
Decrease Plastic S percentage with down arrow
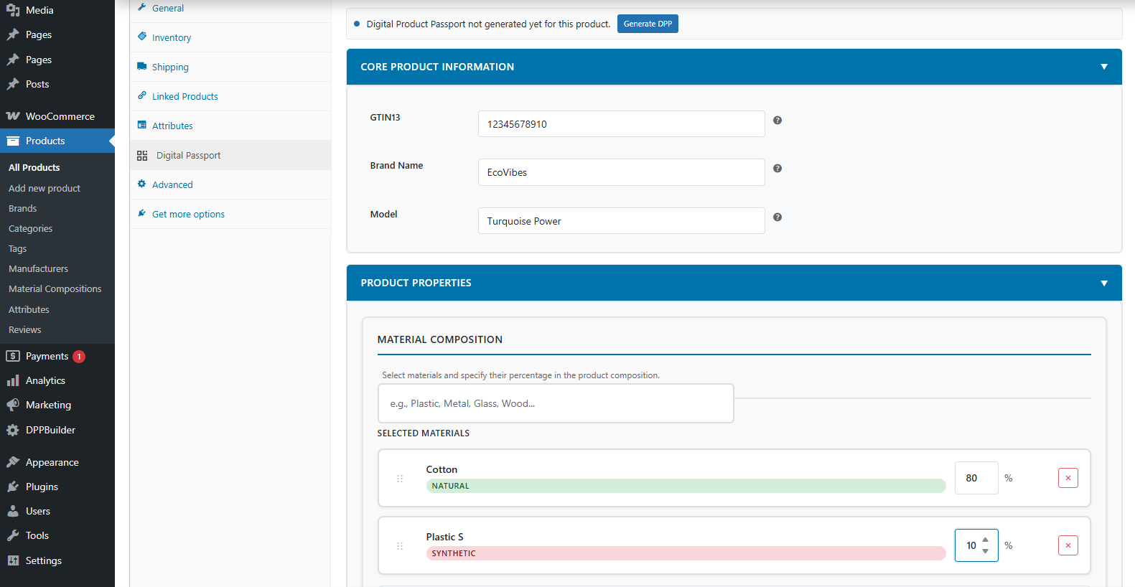pos(985,551)
